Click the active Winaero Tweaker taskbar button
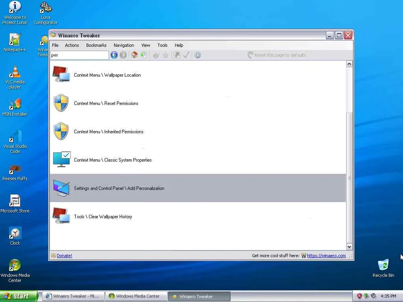Image resolution: width=403 pixels, height=302 pixels. pyautogui.click(x=199, y=296)
